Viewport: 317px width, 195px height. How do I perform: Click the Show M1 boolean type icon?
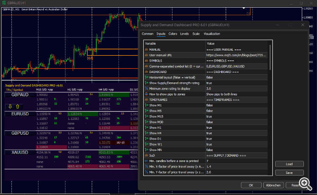pos(146,105)
